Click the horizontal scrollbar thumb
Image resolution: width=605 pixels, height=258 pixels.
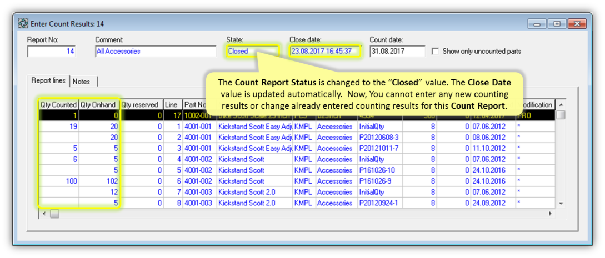point(54,214)
